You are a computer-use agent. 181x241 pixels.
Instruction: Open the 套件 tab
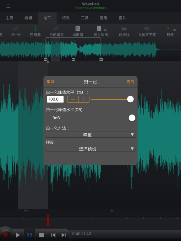point(123,18)
